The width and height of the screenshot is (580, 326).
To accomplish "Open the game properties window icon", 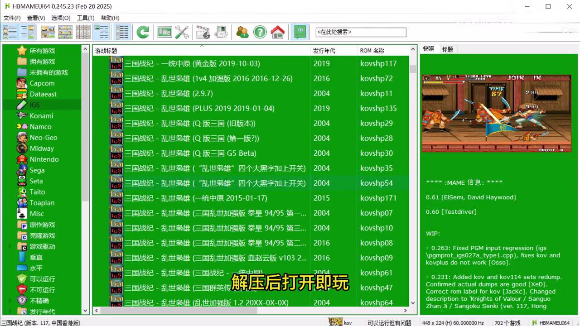I will click(164, 32).
